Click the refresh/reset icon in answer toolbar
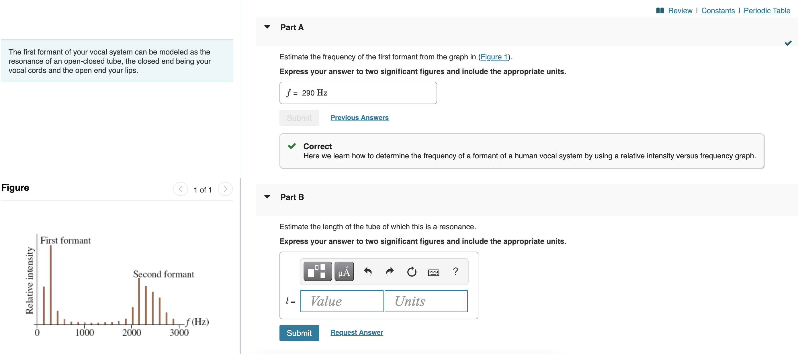This screenshot has height=354, width=798. [x=412, y=271]
